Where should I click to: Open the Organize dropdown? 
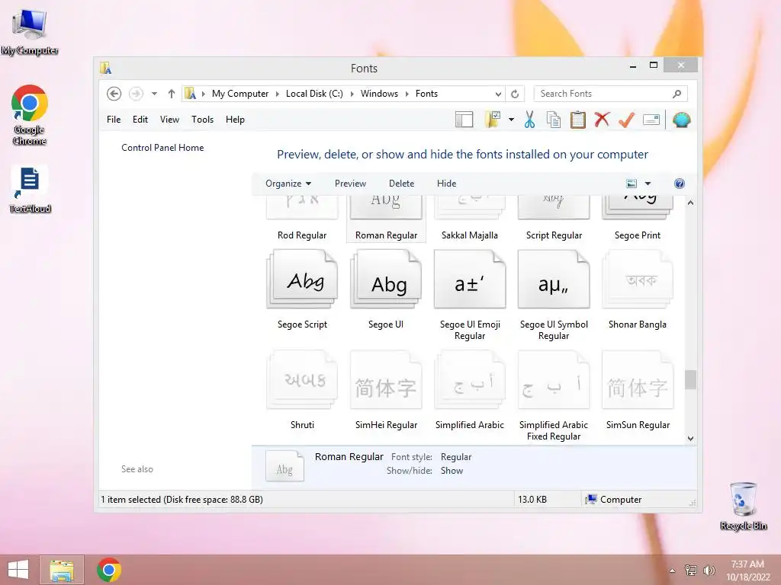tap(288, 184)
